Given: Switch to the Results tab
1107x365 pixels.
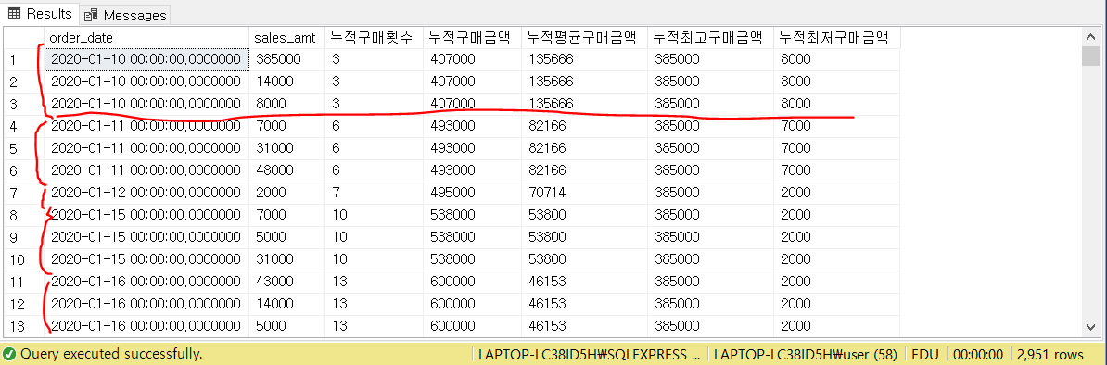Looking at the screenshot, I should coord(40,13).
